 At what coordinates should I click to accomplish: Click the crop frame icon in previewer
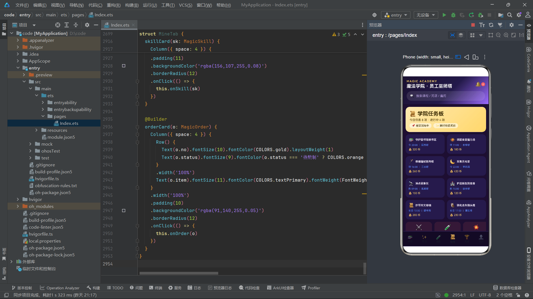pyautogui.click(x=491, y=35)
